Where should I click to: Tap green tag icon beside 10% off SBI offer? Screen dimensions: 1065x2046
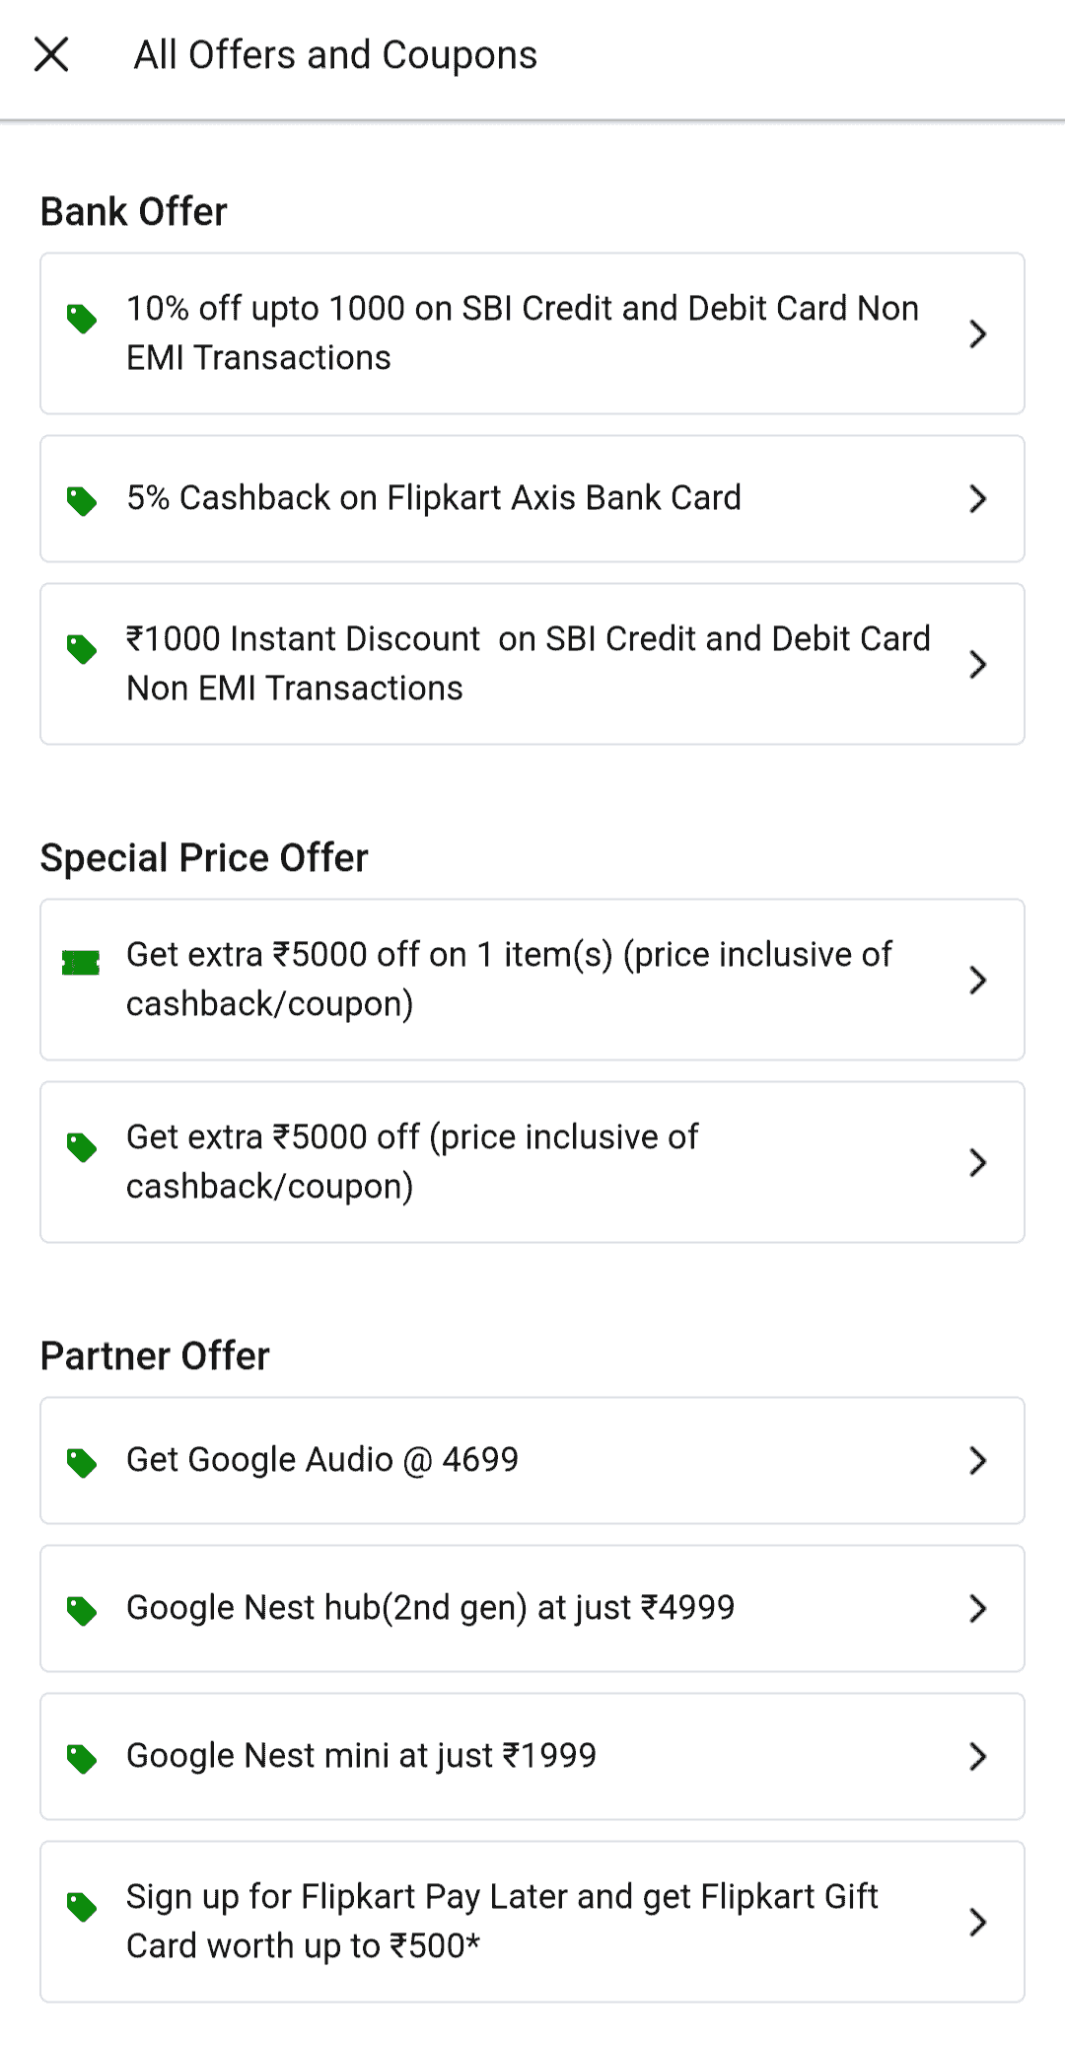[82, 319]
